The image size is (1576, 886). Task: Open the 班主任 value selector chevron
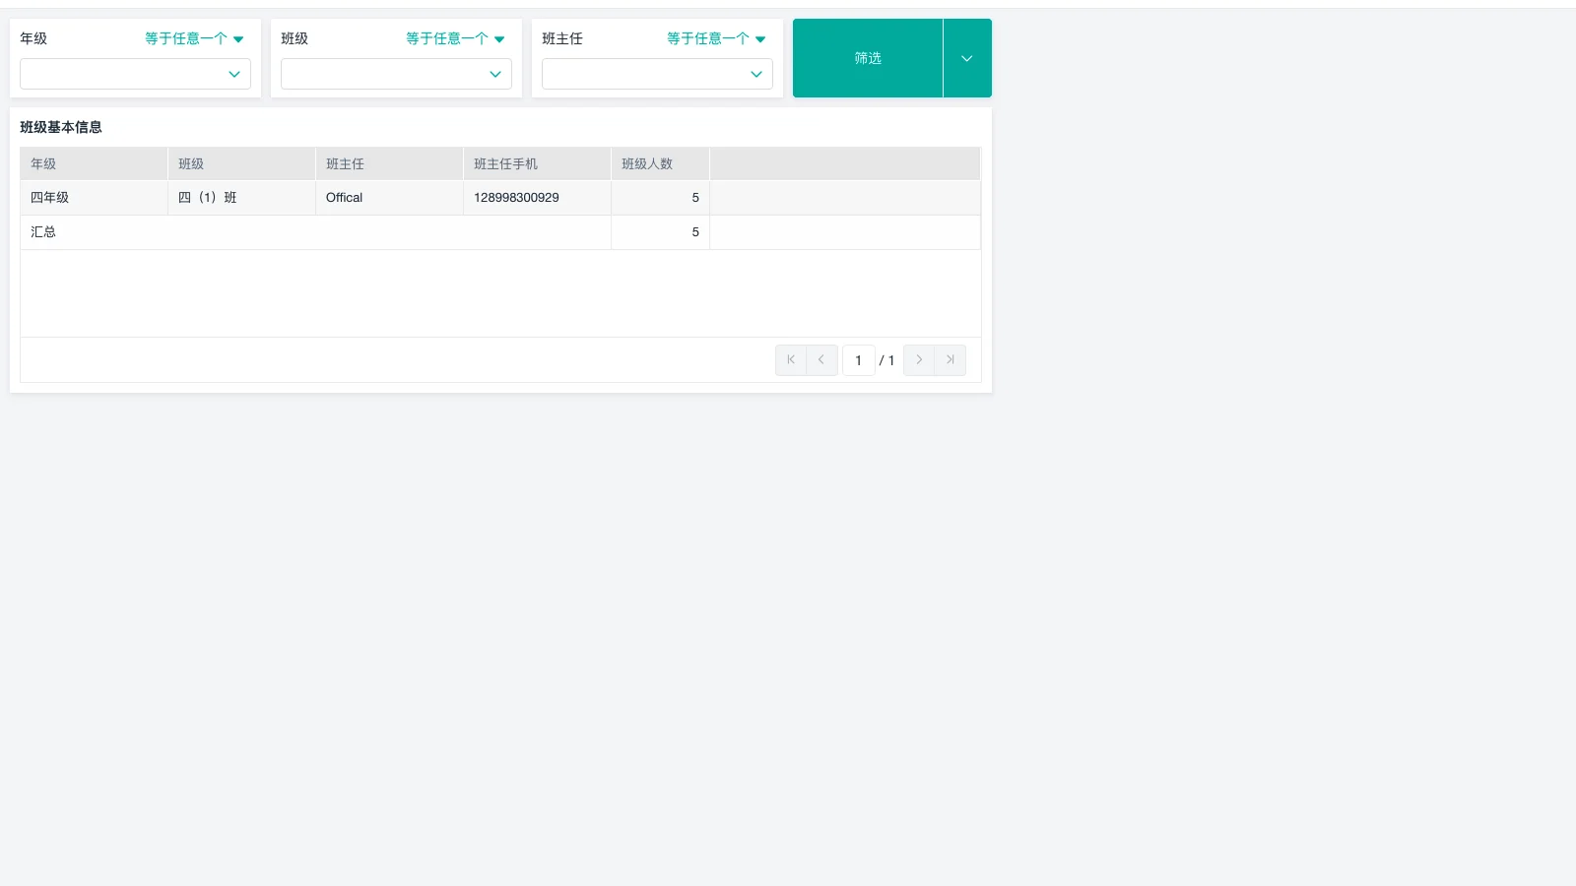(x=755, y=74)
